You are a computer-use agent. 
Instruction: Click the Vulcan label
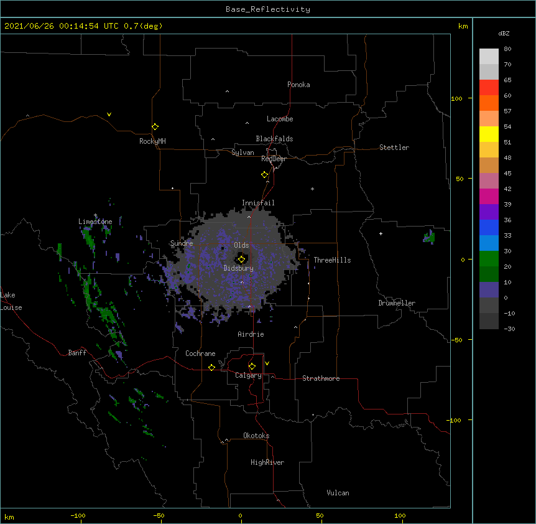338,493
